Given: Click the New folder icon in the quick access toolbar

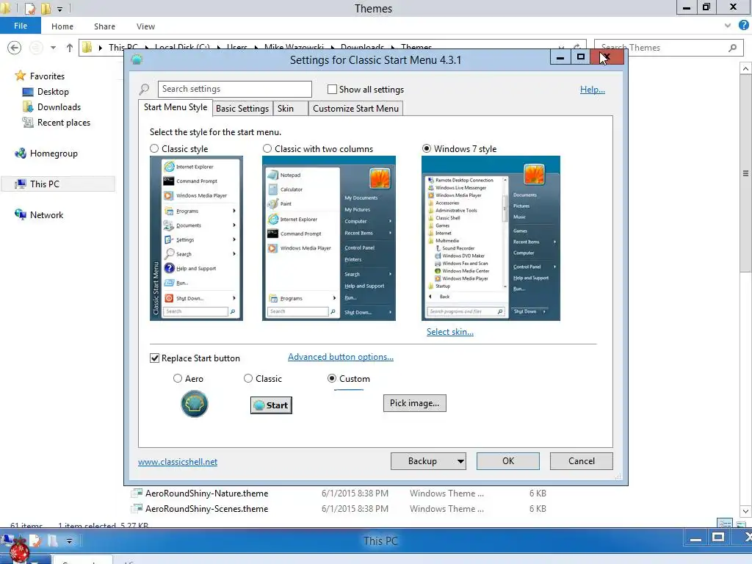Looking at the screenshot, I should click(46, 8).
